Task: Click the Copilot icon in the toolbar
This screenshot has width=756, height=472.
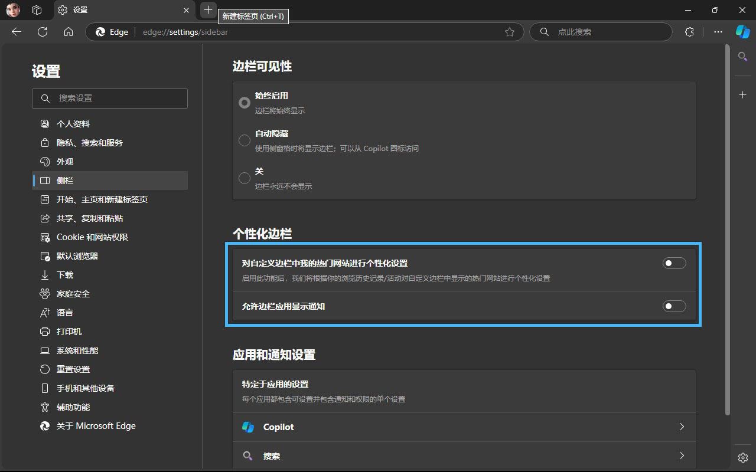Action: (742, 32)
